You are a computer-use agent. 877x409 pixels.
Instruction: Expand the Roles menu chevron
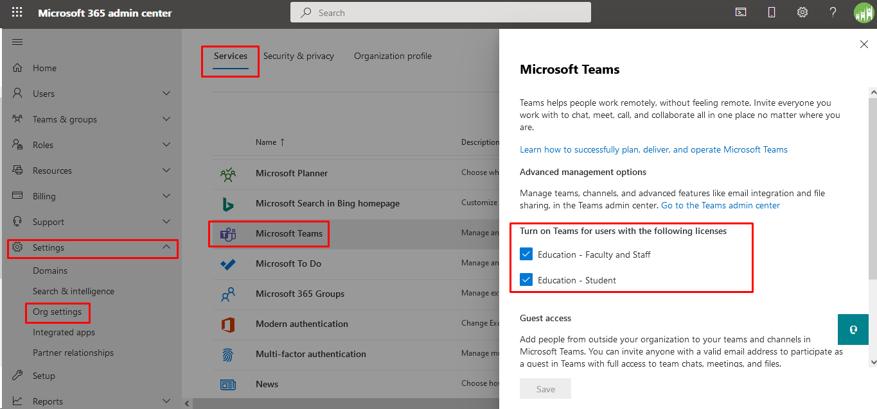coord(166,145)
